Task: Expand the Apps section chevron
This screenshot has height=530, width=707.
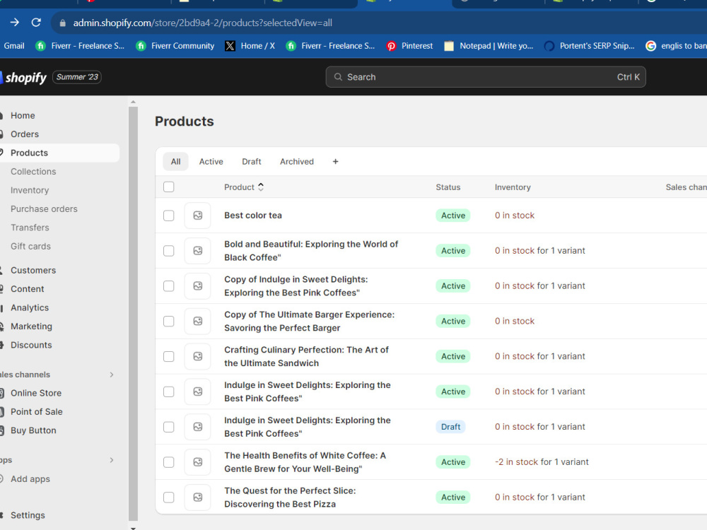Action: pyautogui.click(x=112, y=460)
